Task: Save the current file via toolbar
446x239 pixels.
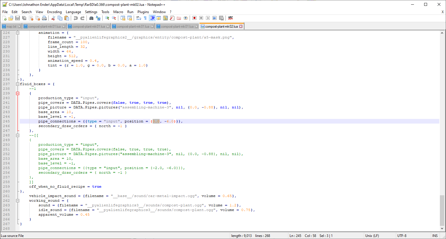Action: click(17, 18)
